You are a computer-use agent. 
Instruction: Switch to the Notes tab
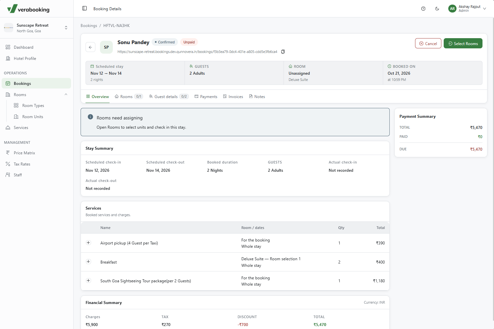tap(257, 97)
